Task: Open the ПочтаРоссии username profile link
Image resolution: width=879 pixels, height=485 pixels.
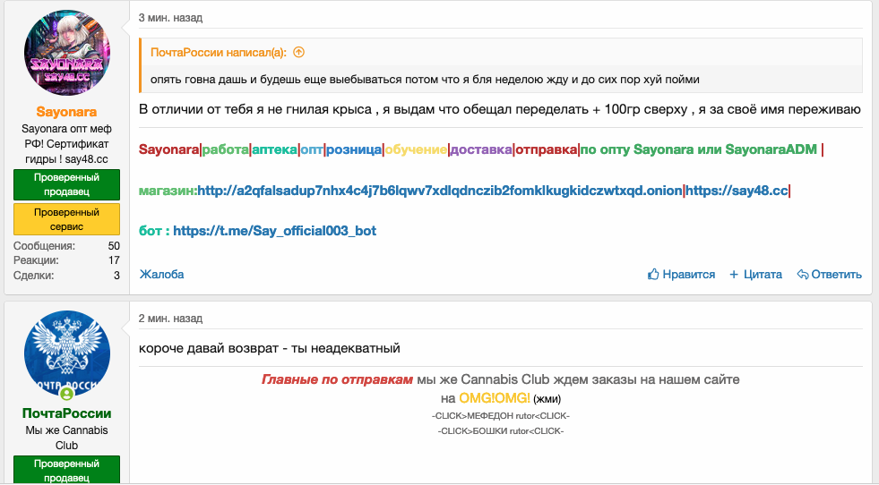Action: [x=66, y=413]
